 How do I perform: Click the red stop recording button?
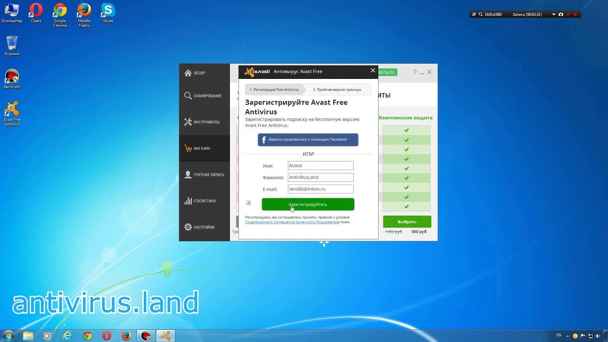(x=575, y=14)
